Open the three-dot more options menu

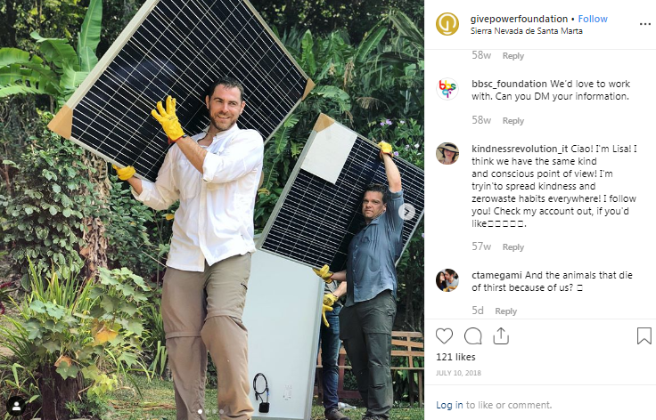pos(645,24)
